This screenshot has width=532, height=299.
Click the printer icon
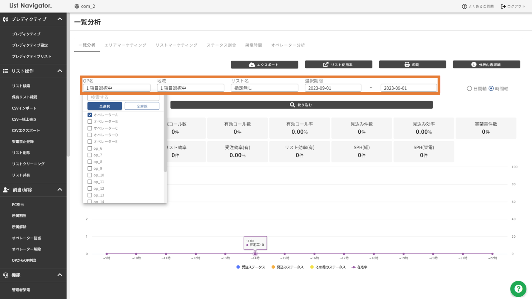click(407, 65)
